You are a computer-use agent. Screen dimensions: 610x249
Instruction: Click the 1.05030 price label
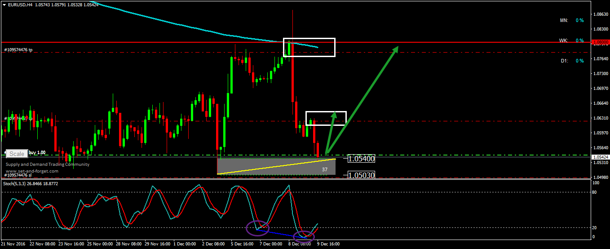pos(361,175)
